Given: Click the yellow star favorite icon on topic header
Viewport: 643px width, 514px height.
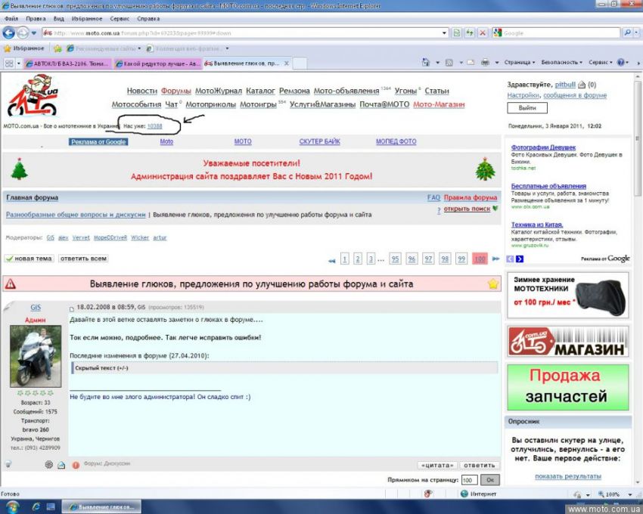Looking at the screenshot, I should (493, 284).
